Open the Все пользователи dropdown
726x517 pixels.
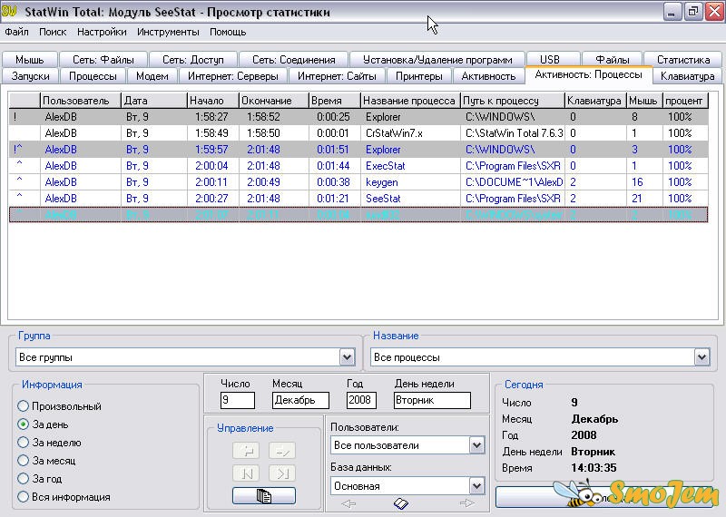tap(476, 445)
